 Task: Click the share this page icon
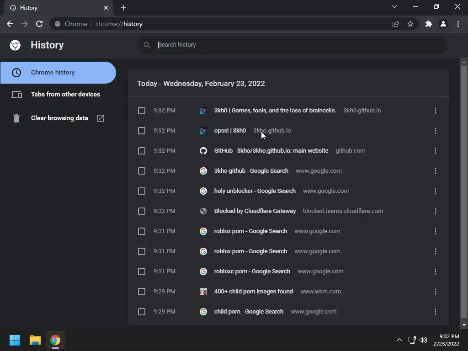tap(396, 24)
